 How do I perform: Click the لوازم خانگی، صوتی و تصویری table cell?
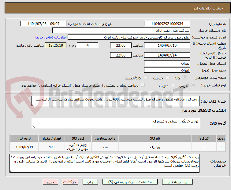pos(78,147)
